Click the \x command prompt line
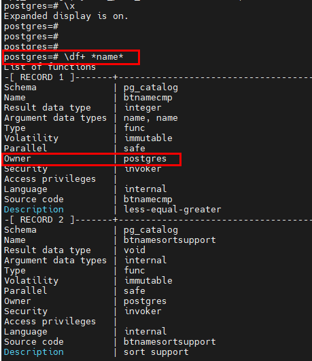Screen dimensions: 312x361 39,6
